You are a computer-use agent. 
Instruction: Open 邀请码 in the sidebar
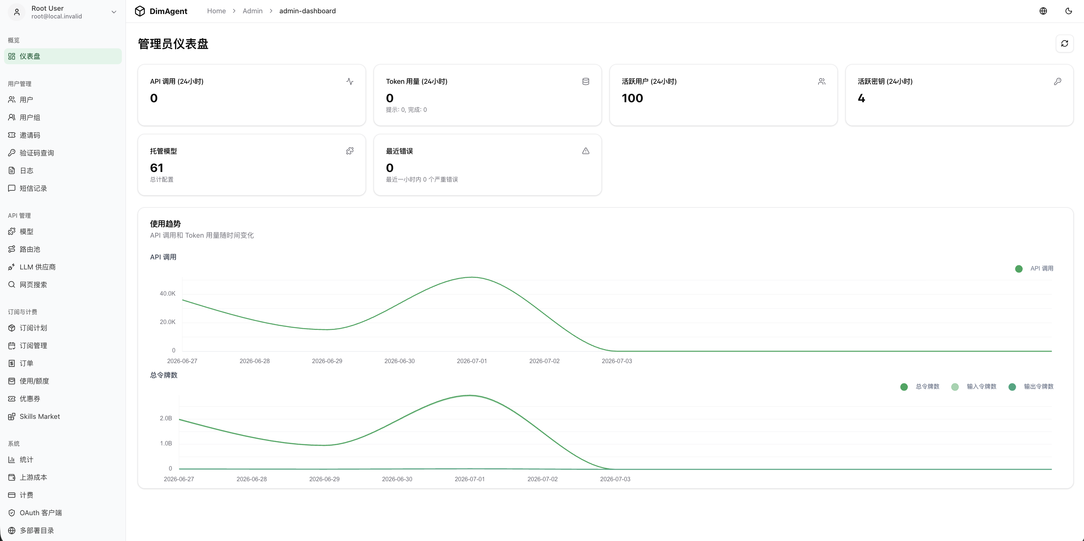(63, 135)
